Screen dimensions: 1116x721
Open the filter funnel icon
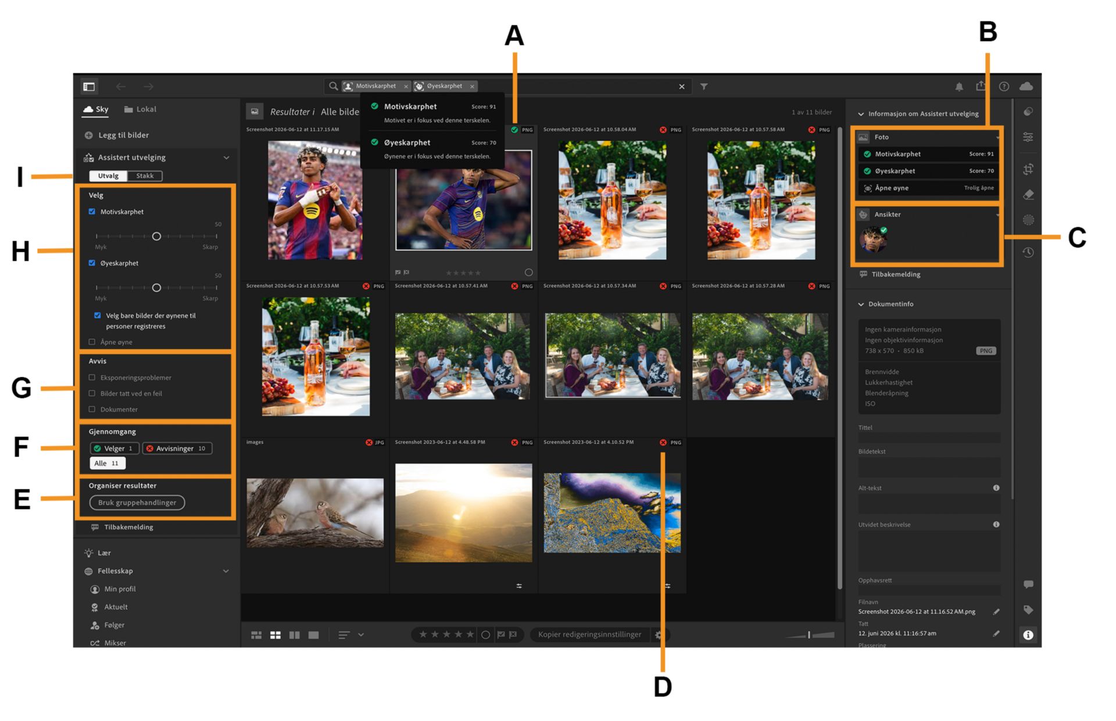click(704, 87)
